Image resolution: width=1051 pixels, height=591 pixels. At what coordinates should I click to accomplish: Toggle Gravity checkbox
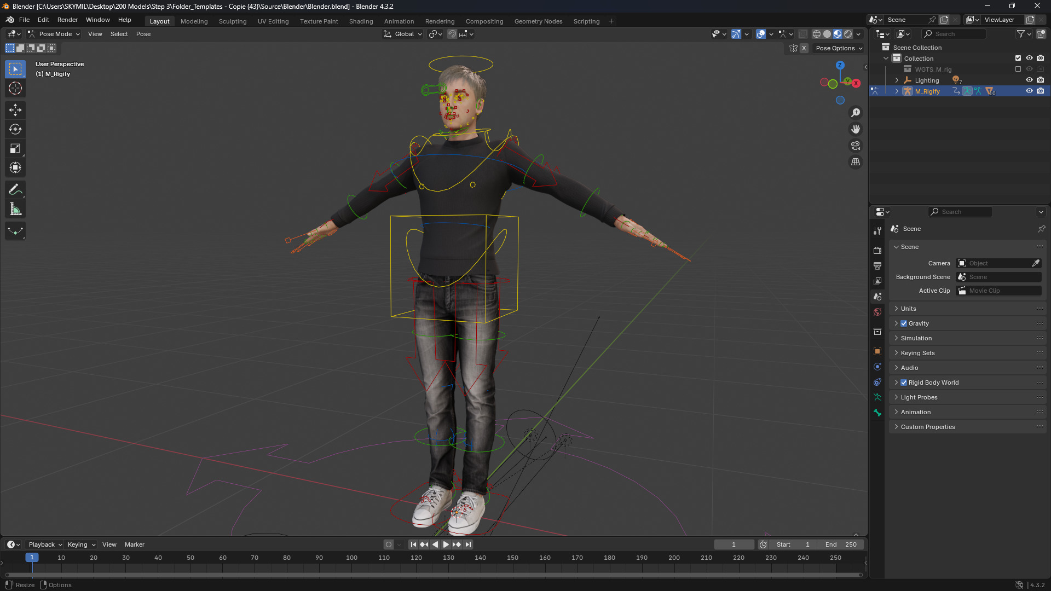[904, 323]
